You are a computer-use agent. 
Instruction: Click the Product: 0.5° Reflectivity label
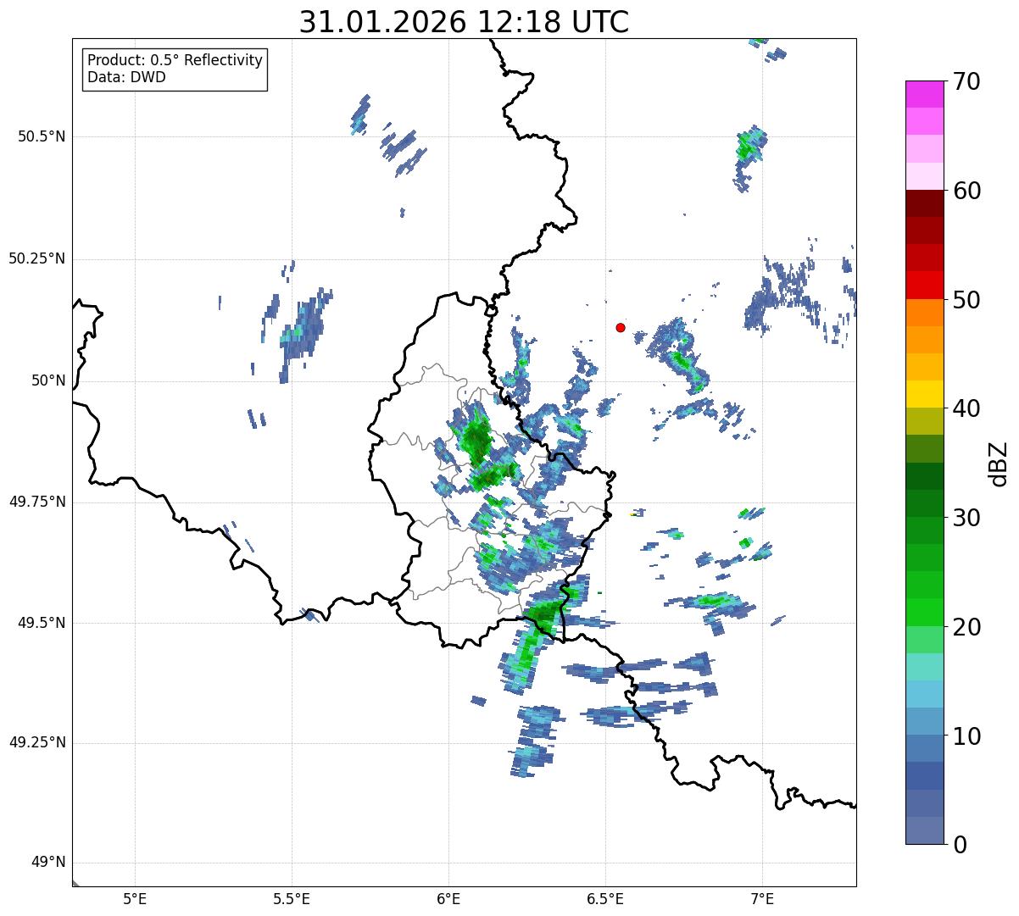(175, 61)
